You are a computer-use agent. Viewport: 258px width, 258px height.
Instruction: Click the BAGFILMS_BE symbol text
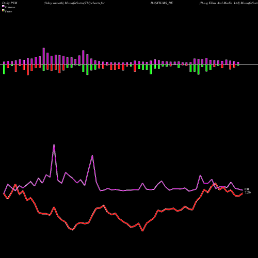coord(162,3)
